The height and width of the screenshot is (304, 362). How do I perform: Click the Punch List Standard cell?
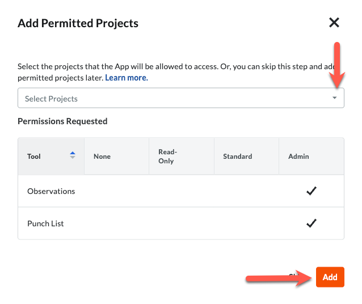(246, 223)
